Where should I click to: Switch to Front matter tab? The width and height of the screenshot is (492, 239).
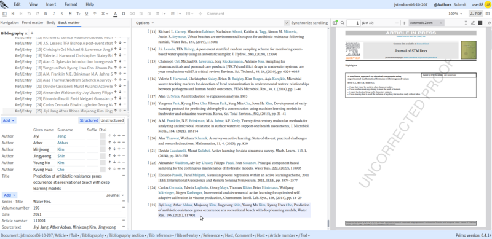33,23
